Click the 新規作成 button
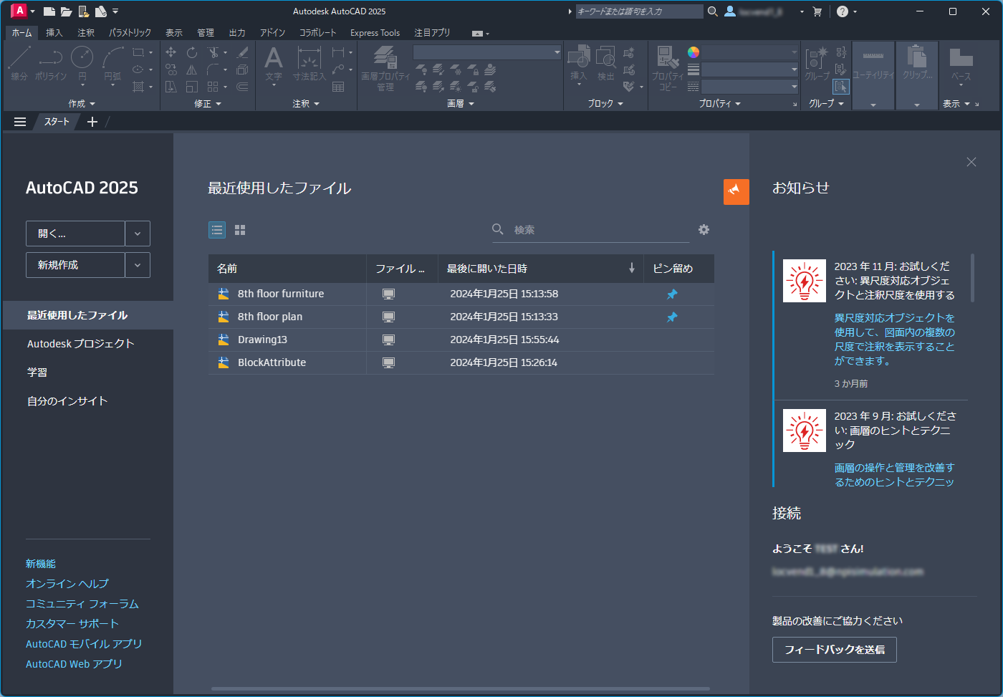1003x697 pixels. point(75,265)
